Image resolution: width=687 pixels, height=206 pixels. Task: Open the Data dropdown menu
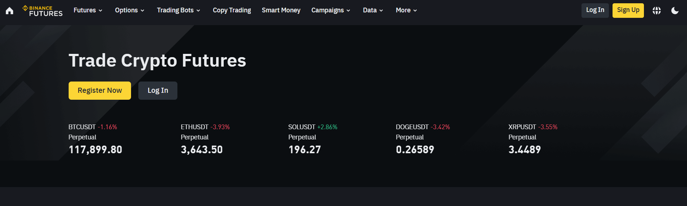point(373,10)
